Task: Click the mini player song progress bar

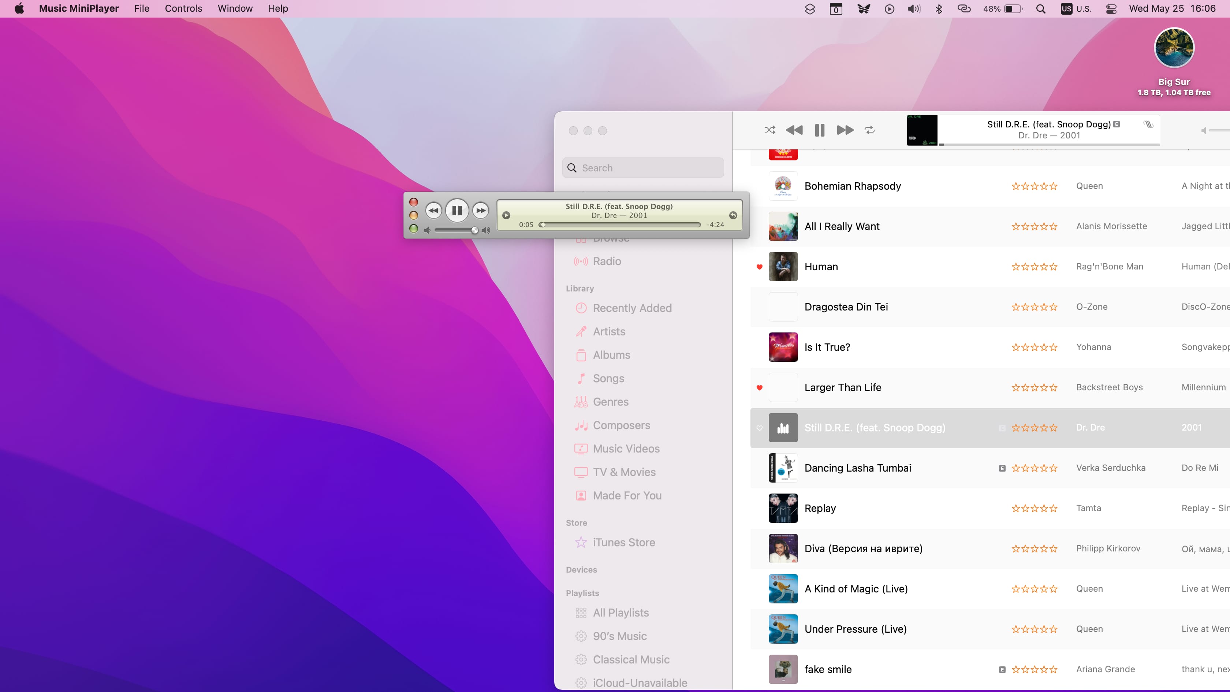Action: [x=620, y=224]
